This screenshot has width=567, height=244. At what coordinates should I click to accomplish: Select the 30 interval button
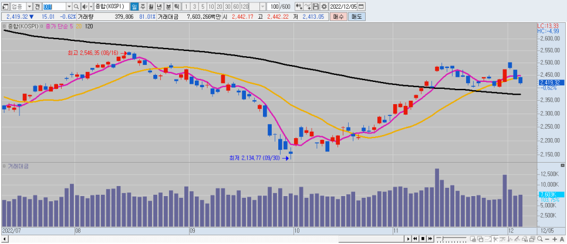(x=228, y=6)
